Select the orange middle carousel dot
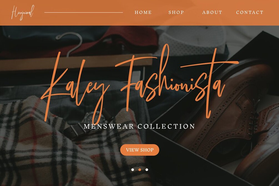 pyautogui.click(x=140, y=170)
